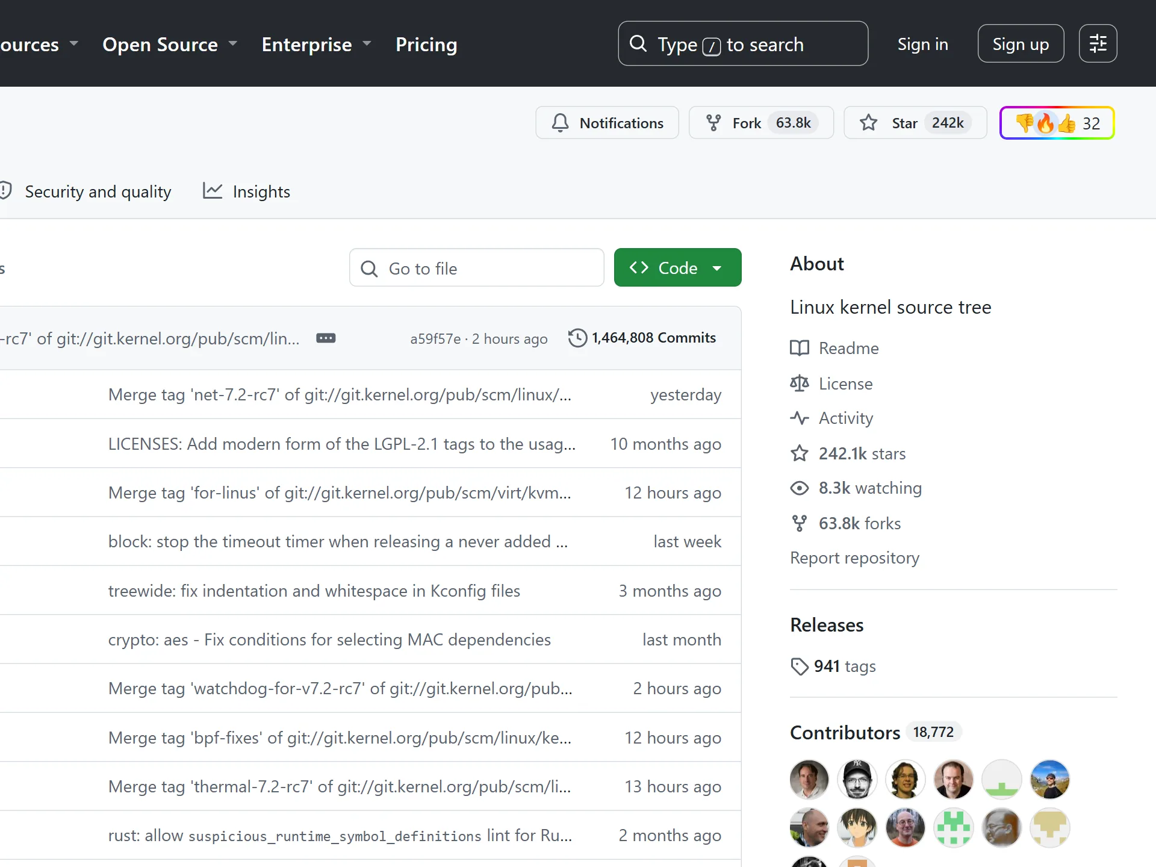Screen dimensions: 1156x867
Task: Click the commit history clock icon
Action: point(577,338)
